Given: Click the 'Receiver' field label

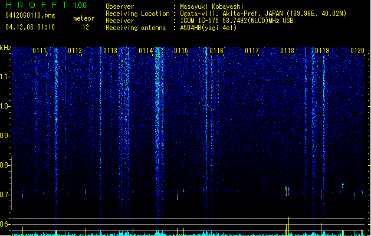Looking at the screenshot, I should (120, 21).
